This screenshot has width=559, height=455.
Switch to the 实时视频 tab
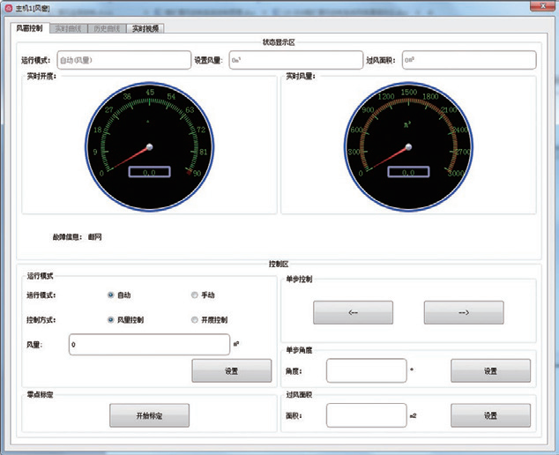(x=145, y=28)
